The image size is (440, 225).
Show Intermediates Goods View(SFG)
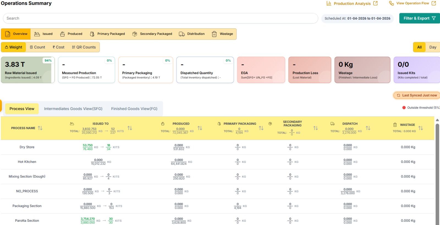coord(73,109)
